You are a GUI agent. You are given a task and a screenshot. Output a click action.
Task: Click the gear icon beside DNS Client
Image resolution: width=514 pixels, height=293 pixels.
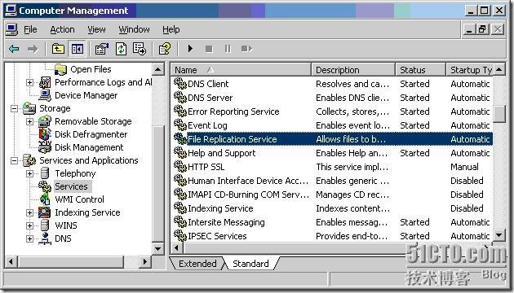click(x=180, y=84)
